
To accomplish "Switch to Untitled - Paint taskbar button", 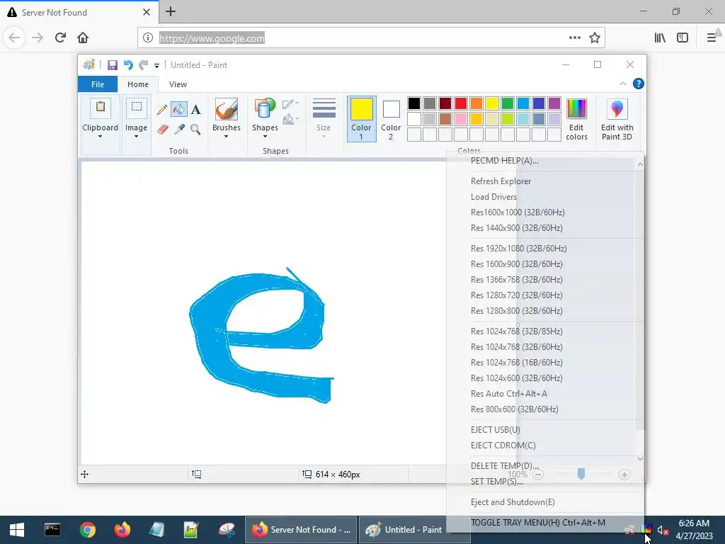I will click(x=414, y=530).
